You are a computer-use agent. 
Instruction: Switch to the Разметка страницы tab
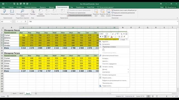point(30,7)
